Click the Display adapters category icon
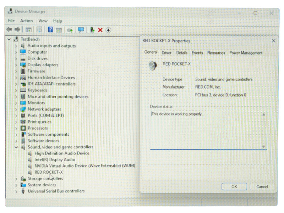 (x=23, y=65)
